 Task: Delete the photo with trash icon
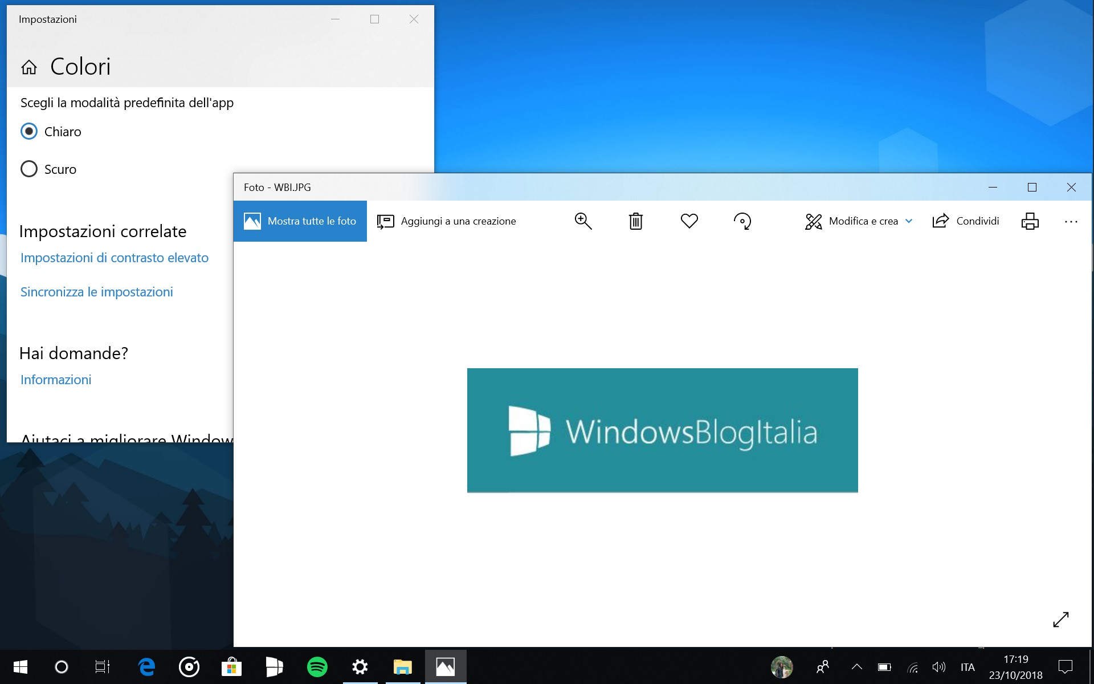tap(636, 221)
